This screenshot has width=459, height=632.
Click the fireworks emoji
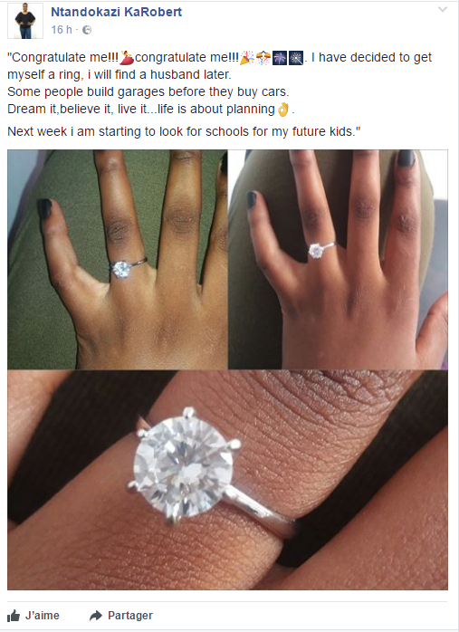(x=280, y=58)
